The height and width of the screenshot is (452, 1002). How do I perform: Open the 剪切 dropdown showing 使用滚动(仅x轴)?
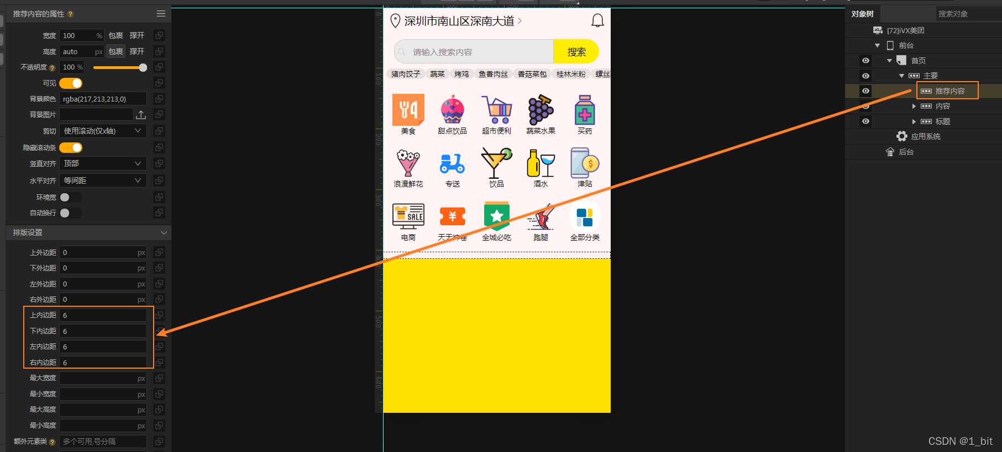103,131
